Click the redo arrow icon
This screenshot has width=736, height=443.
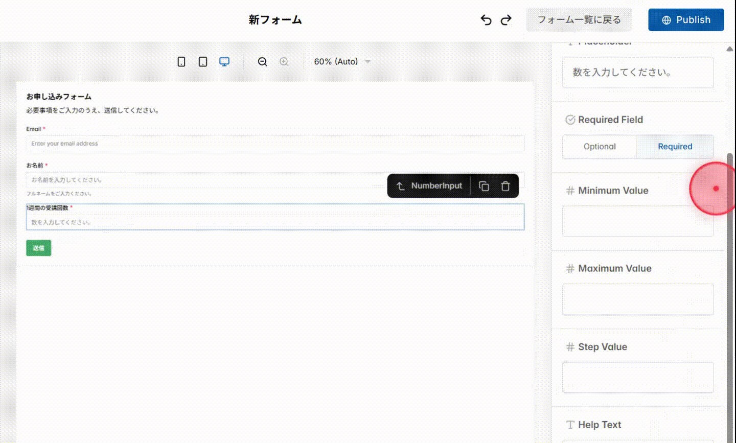click(x=505, y=19)
